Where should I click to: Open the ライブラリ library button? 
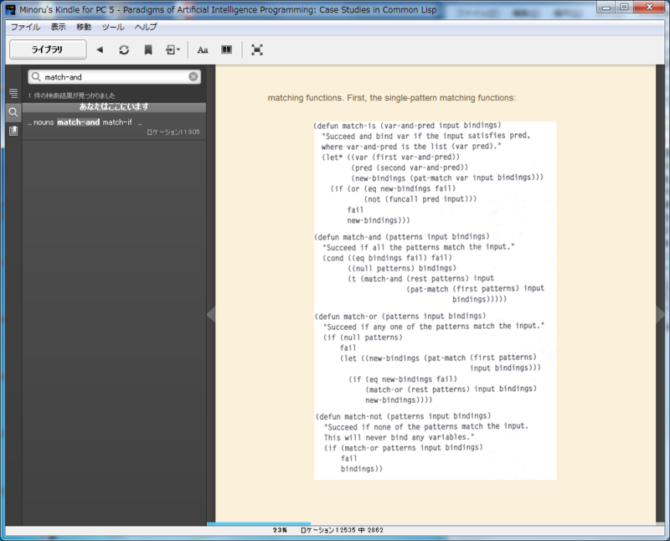48,49
